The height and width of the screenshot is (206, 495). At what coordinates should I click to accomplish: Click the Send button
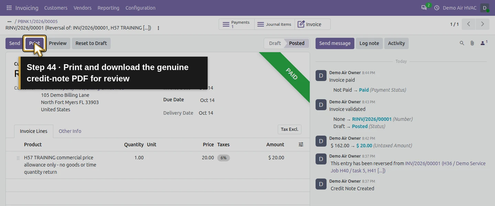pos(14,43)
